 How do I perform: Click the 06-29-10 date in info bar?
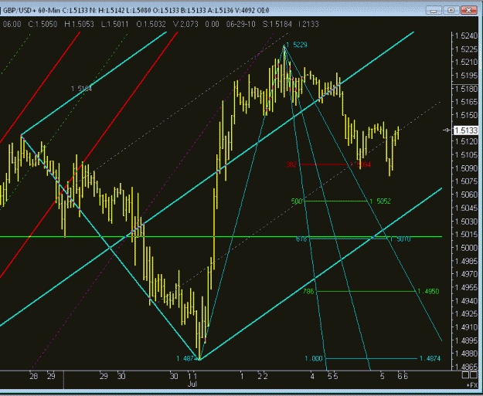point(240,24)
